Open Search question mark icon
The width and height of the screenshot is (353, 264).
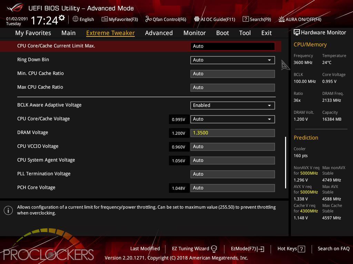tap(245, 19)
